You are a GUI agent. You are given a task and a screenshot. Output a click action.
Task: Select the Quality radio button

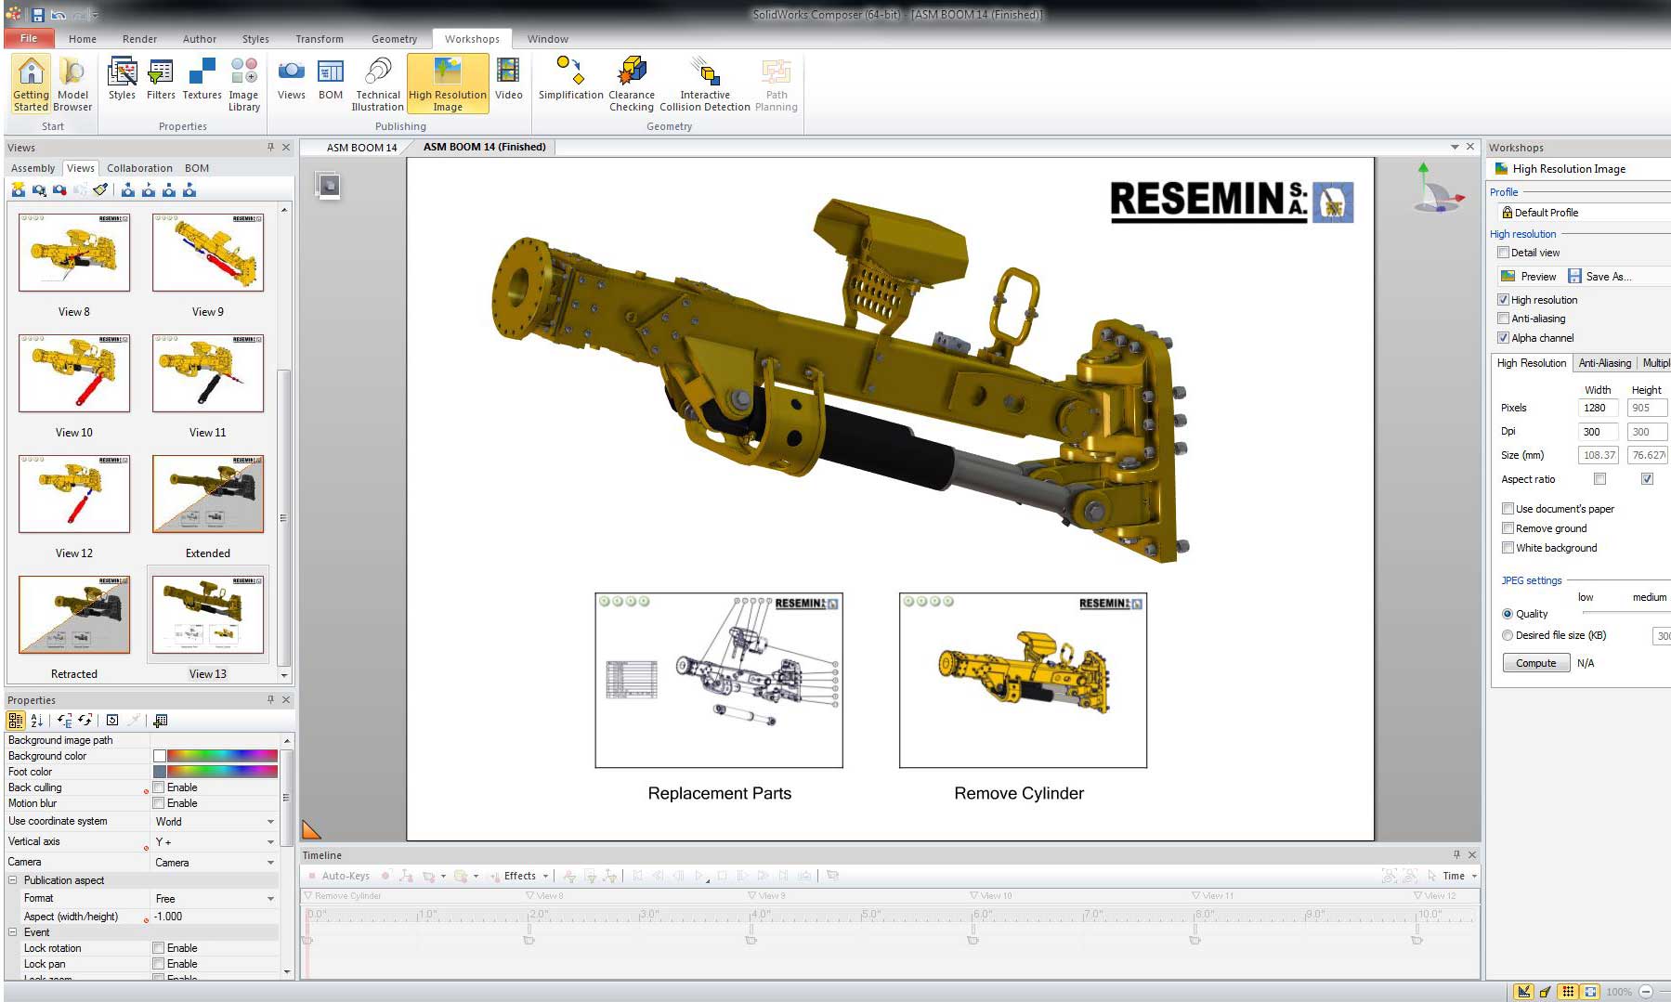click(x=1508, y=614)
